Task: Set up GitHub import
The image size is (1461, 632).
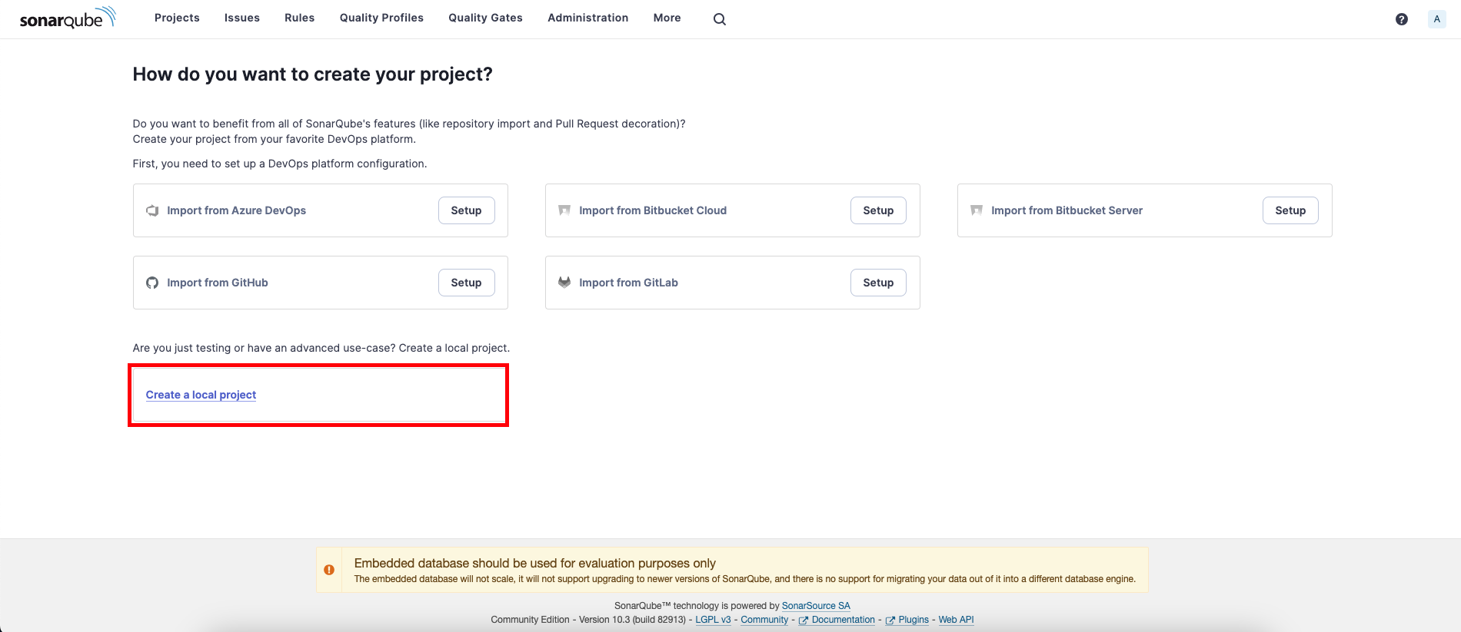Action: click(x=467, y=283)
